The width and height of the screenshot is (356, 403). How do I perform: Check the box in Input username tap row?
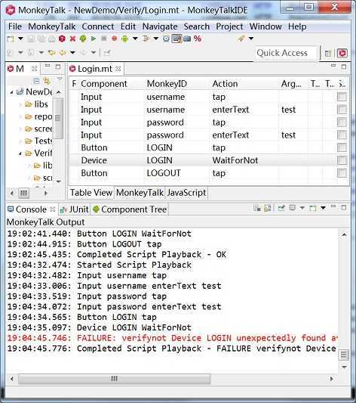342,97
